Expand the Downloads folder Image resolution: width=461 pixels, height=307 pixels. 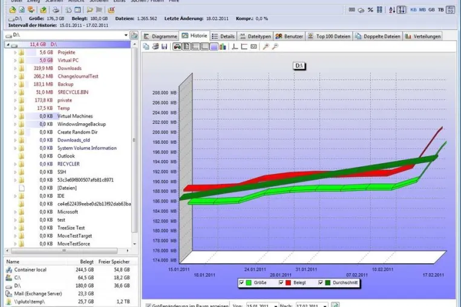15,68
